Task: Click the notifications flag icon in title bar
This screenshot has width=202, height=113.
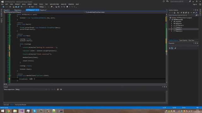Action: coord(167,1)
